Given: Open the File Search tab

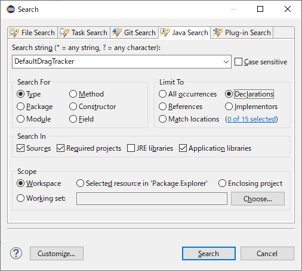Looking at the screenshot, I should pos(33,33).
